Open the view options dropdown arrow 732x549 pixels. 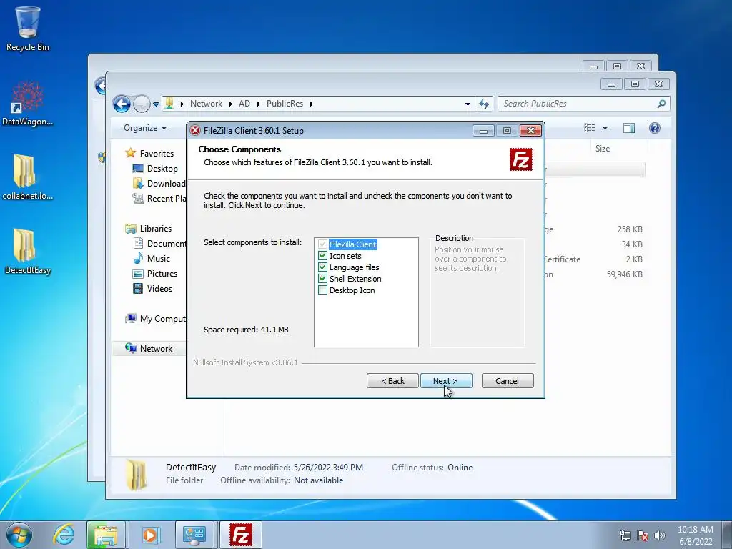605,128
